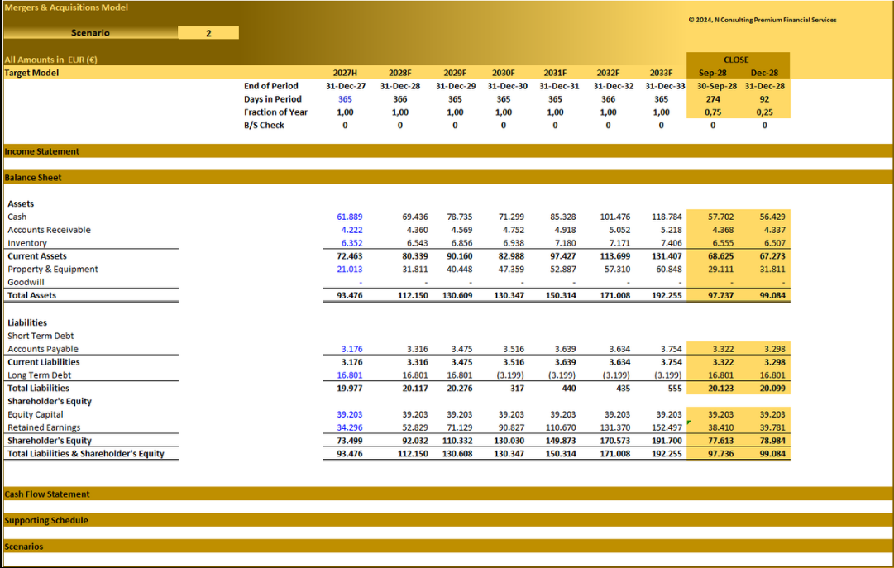Select the Liabilities heading
Image resolution: width=894 pixels, height=568 pixels.
[26, 322]
